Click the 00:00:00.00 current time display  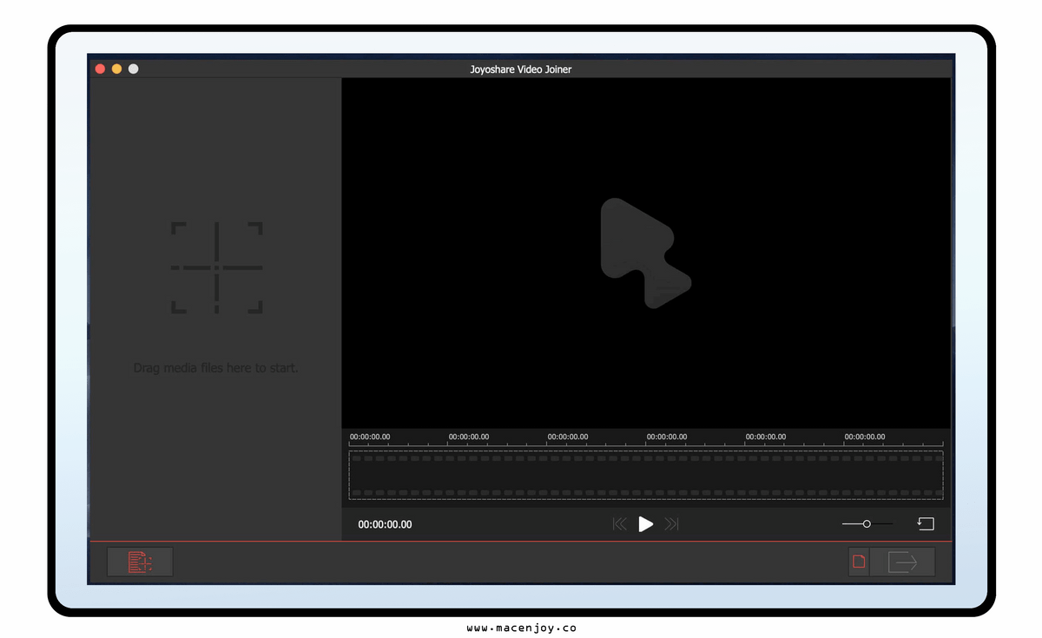(x=385, y=524)
